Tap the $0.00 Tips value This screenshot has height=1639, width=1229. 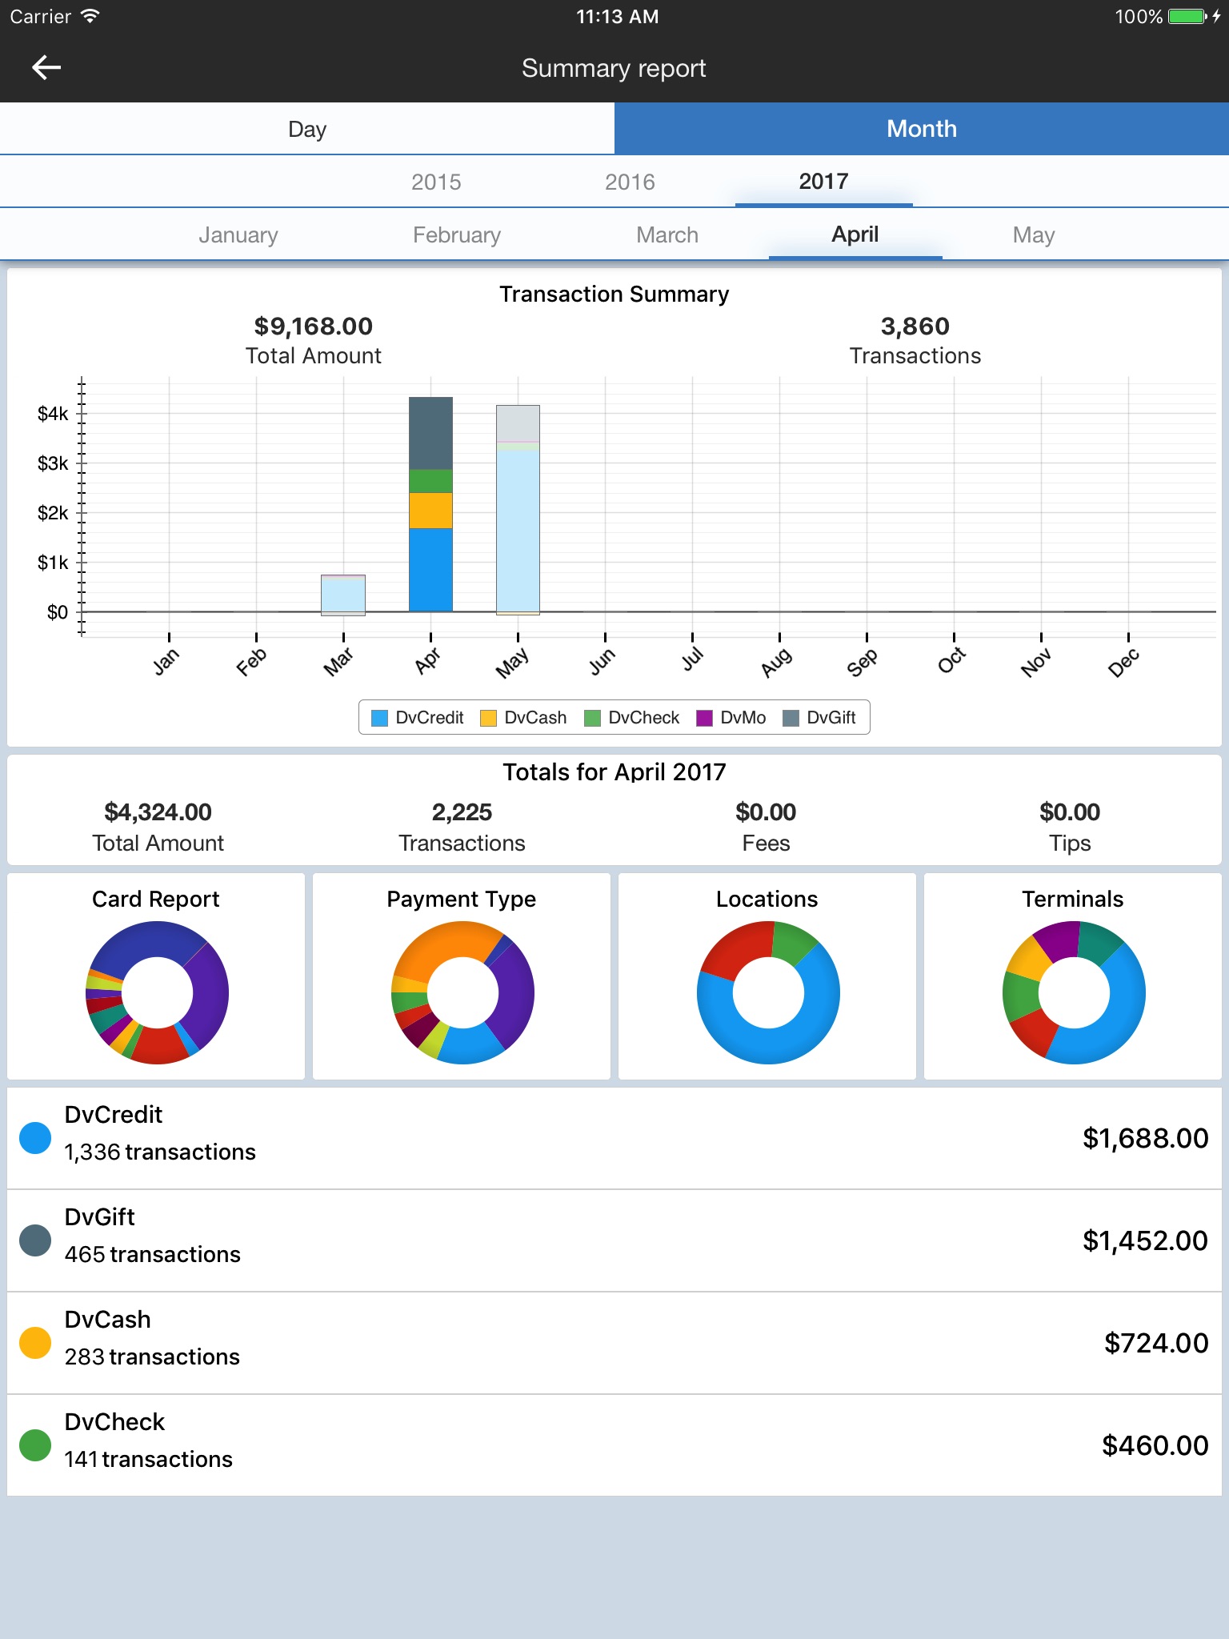[x=1070, y=812]
